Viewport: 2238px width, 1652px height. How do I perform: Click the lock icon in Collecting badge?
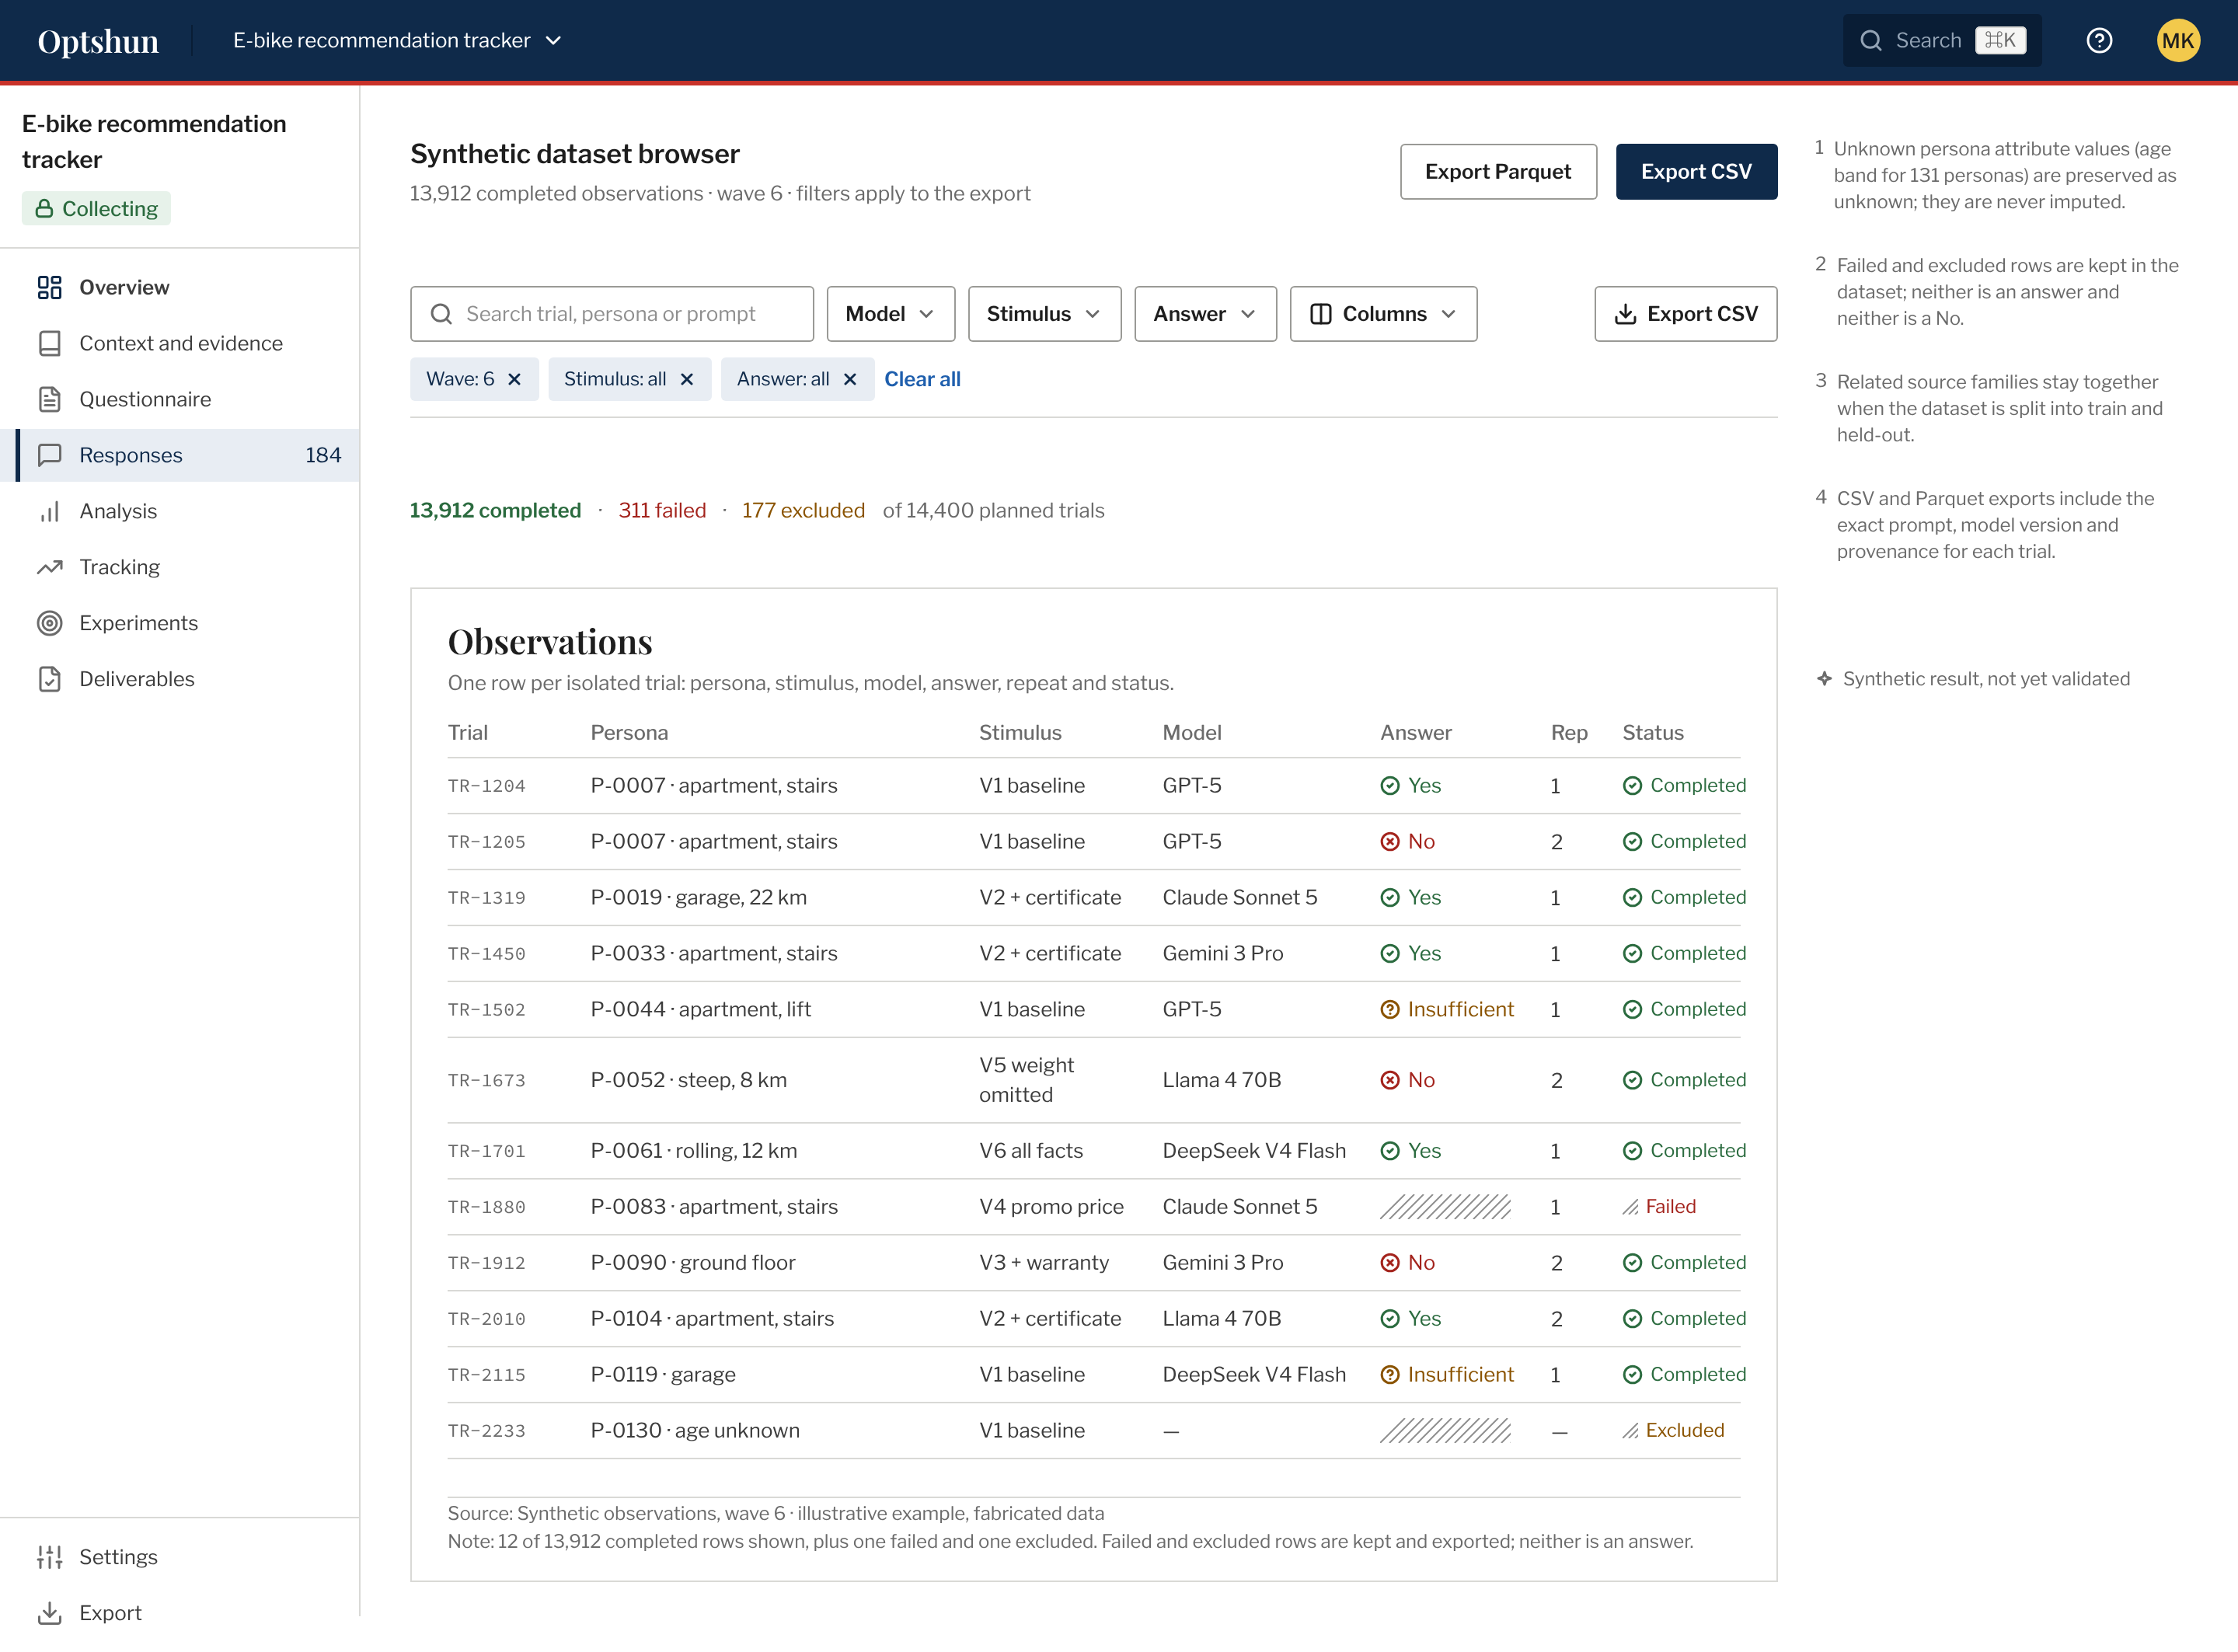tap(44, 209)
